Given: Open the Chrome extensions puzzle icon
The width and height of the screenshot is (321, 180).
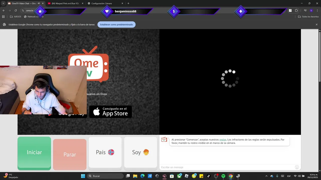Looking at the screenshot, I should click(x=296, y=10).
